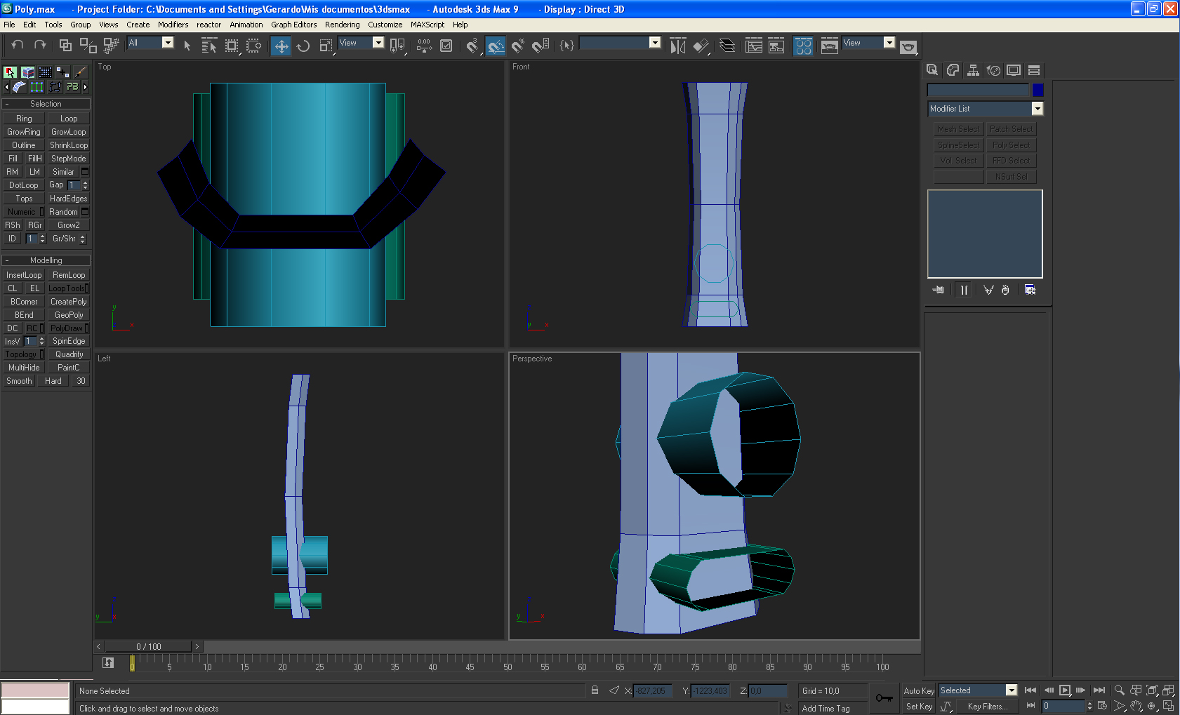1180x715 pixels.
Task: Open Select by Name tool
Action: click(208, 46)
